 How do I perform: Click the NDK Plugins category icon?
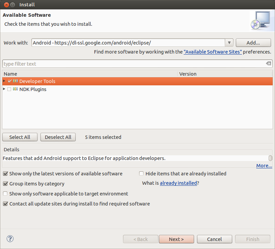[15, 89]
